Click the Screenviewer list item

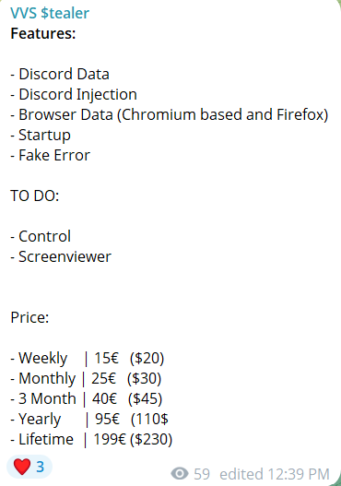[61, 256]
